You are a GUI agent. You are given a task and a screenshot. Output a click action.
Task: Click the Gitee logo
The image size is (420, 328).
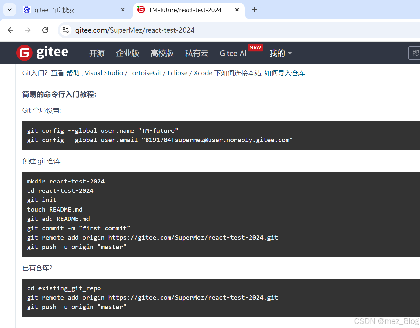click(42, 53)
